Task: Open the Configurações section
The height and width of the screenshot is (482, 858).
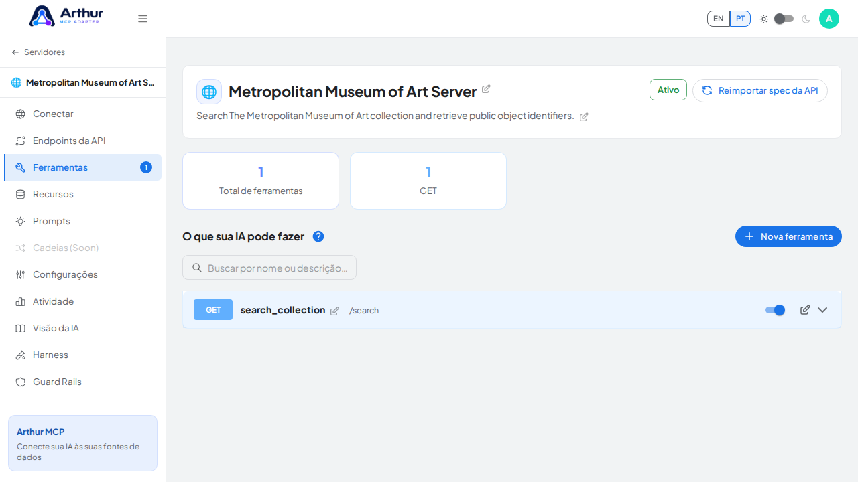Action: point(82,274)
